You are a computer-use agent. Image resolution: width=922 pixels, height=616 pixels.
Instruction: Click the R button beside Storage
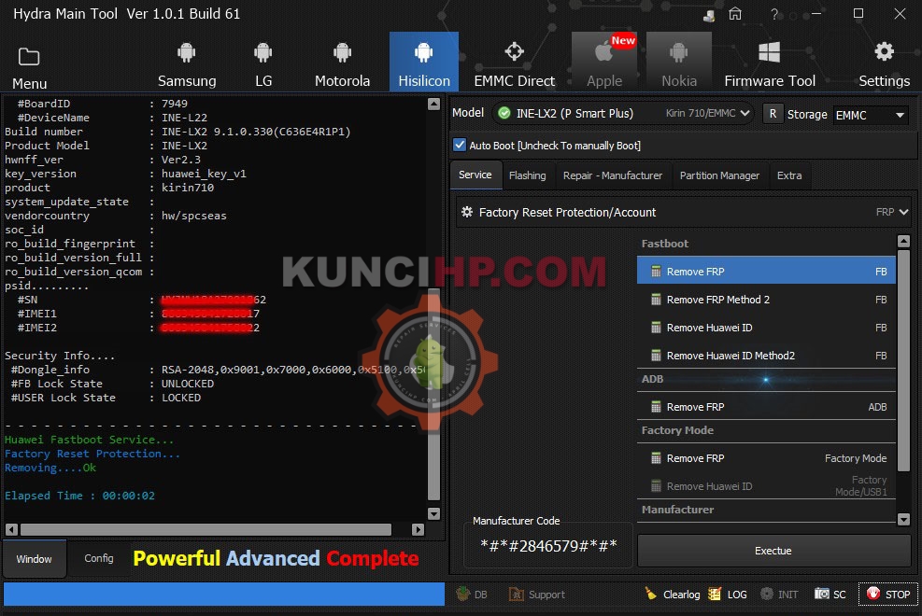point(773,114)
